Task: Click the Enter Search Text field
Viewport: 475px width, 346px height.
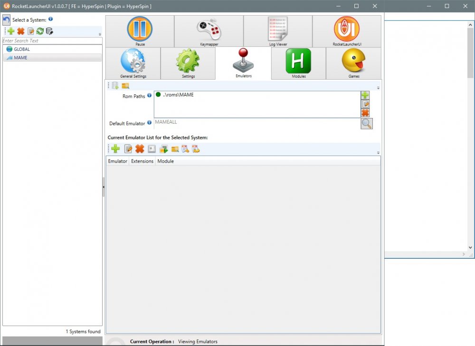Action: coord(52,41)
